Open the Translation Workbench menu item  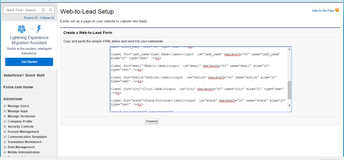click(25, 142)
